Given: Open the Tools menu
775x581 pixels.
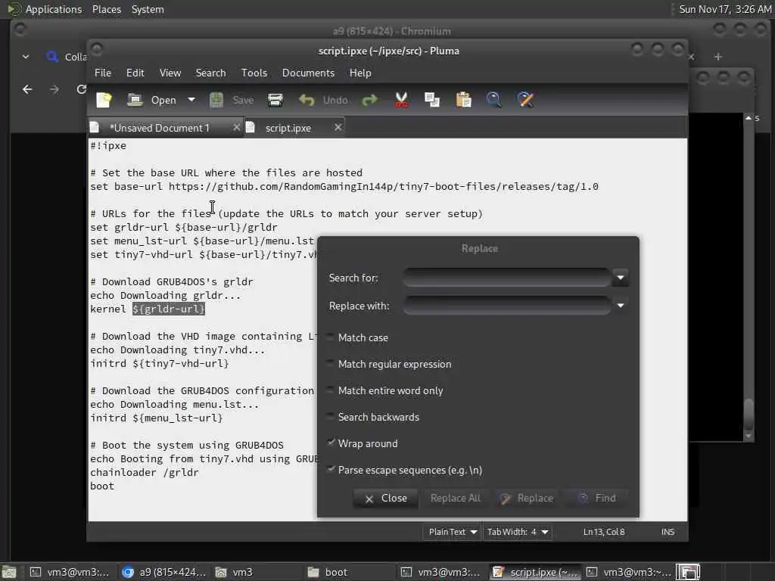Looking at the screenshot, I should [254, 73].
